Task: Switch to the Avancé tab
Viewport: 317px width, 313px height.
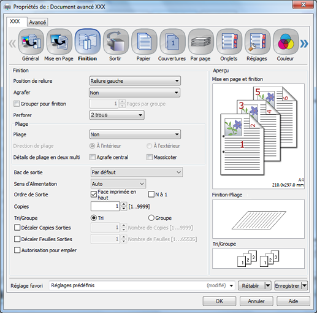Action: (37, 22)
